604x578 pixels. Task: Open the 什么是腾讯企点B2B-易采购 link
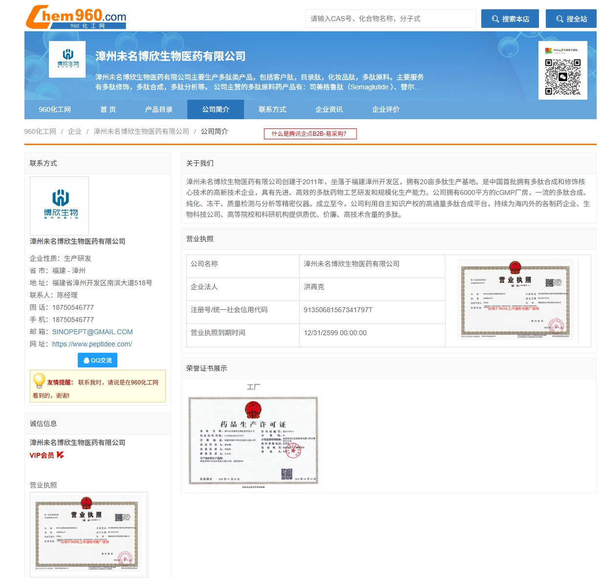310,134
